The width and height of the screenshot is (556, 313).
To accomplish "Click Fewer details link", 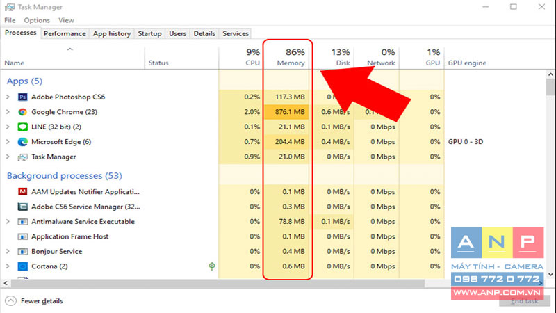I will pyautogui.click(x=42, y=301).
